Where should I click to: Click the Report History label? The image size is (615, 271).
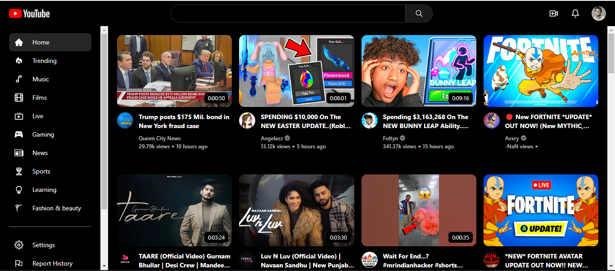tap(52, 263)
